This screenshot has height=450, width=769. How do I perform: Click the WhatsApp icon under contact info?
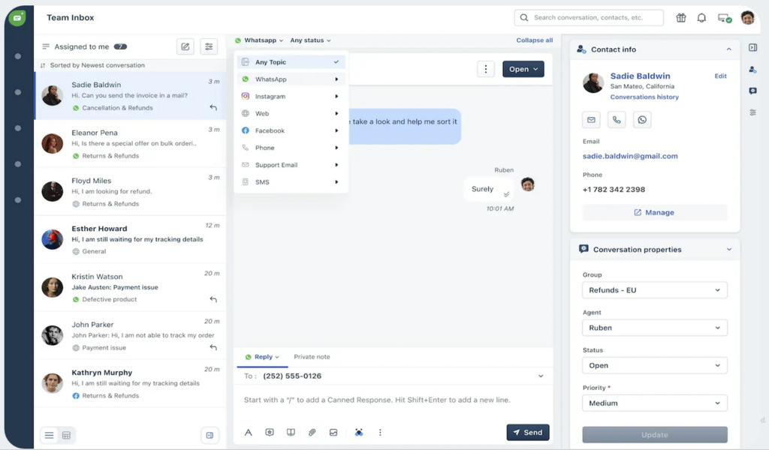[x=641, y=119]
